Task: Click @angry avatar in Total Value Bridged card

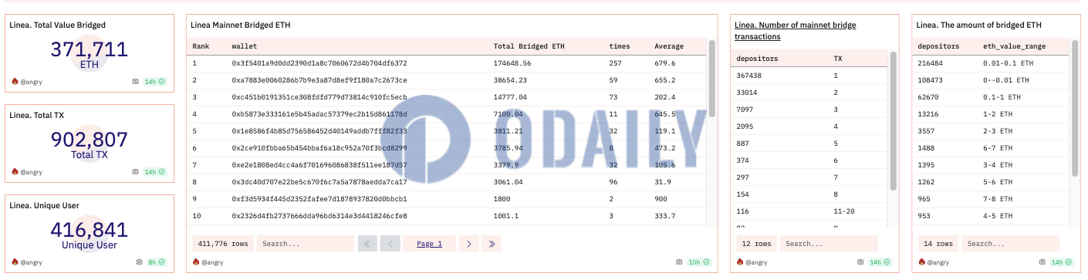Action: (15, 81)
